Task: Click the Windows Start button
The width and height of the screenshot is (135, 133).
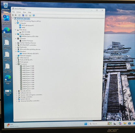Action: 86,124
